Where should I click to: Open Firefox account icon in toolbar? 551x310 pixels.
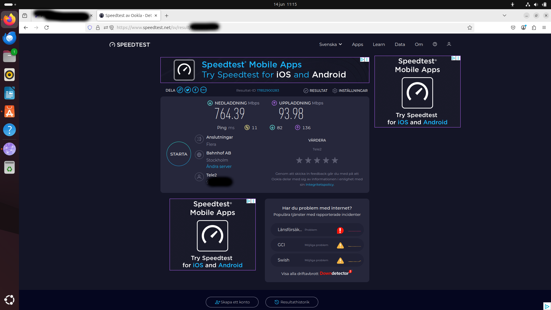(x=523, y=28)
